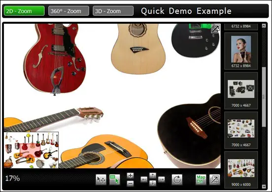Select the woman portrait thumbnail
This screenshot has height=192, width=272.
pyautogui.click(x=241, y=49)
